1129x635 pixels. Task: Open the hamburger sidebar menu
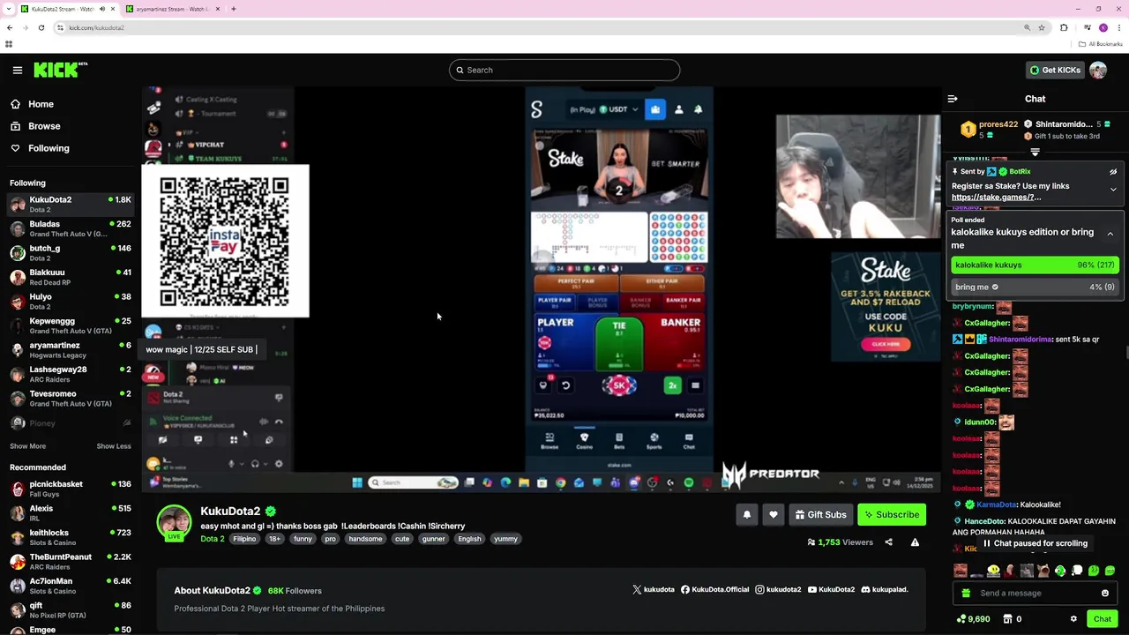click(18, 70)
